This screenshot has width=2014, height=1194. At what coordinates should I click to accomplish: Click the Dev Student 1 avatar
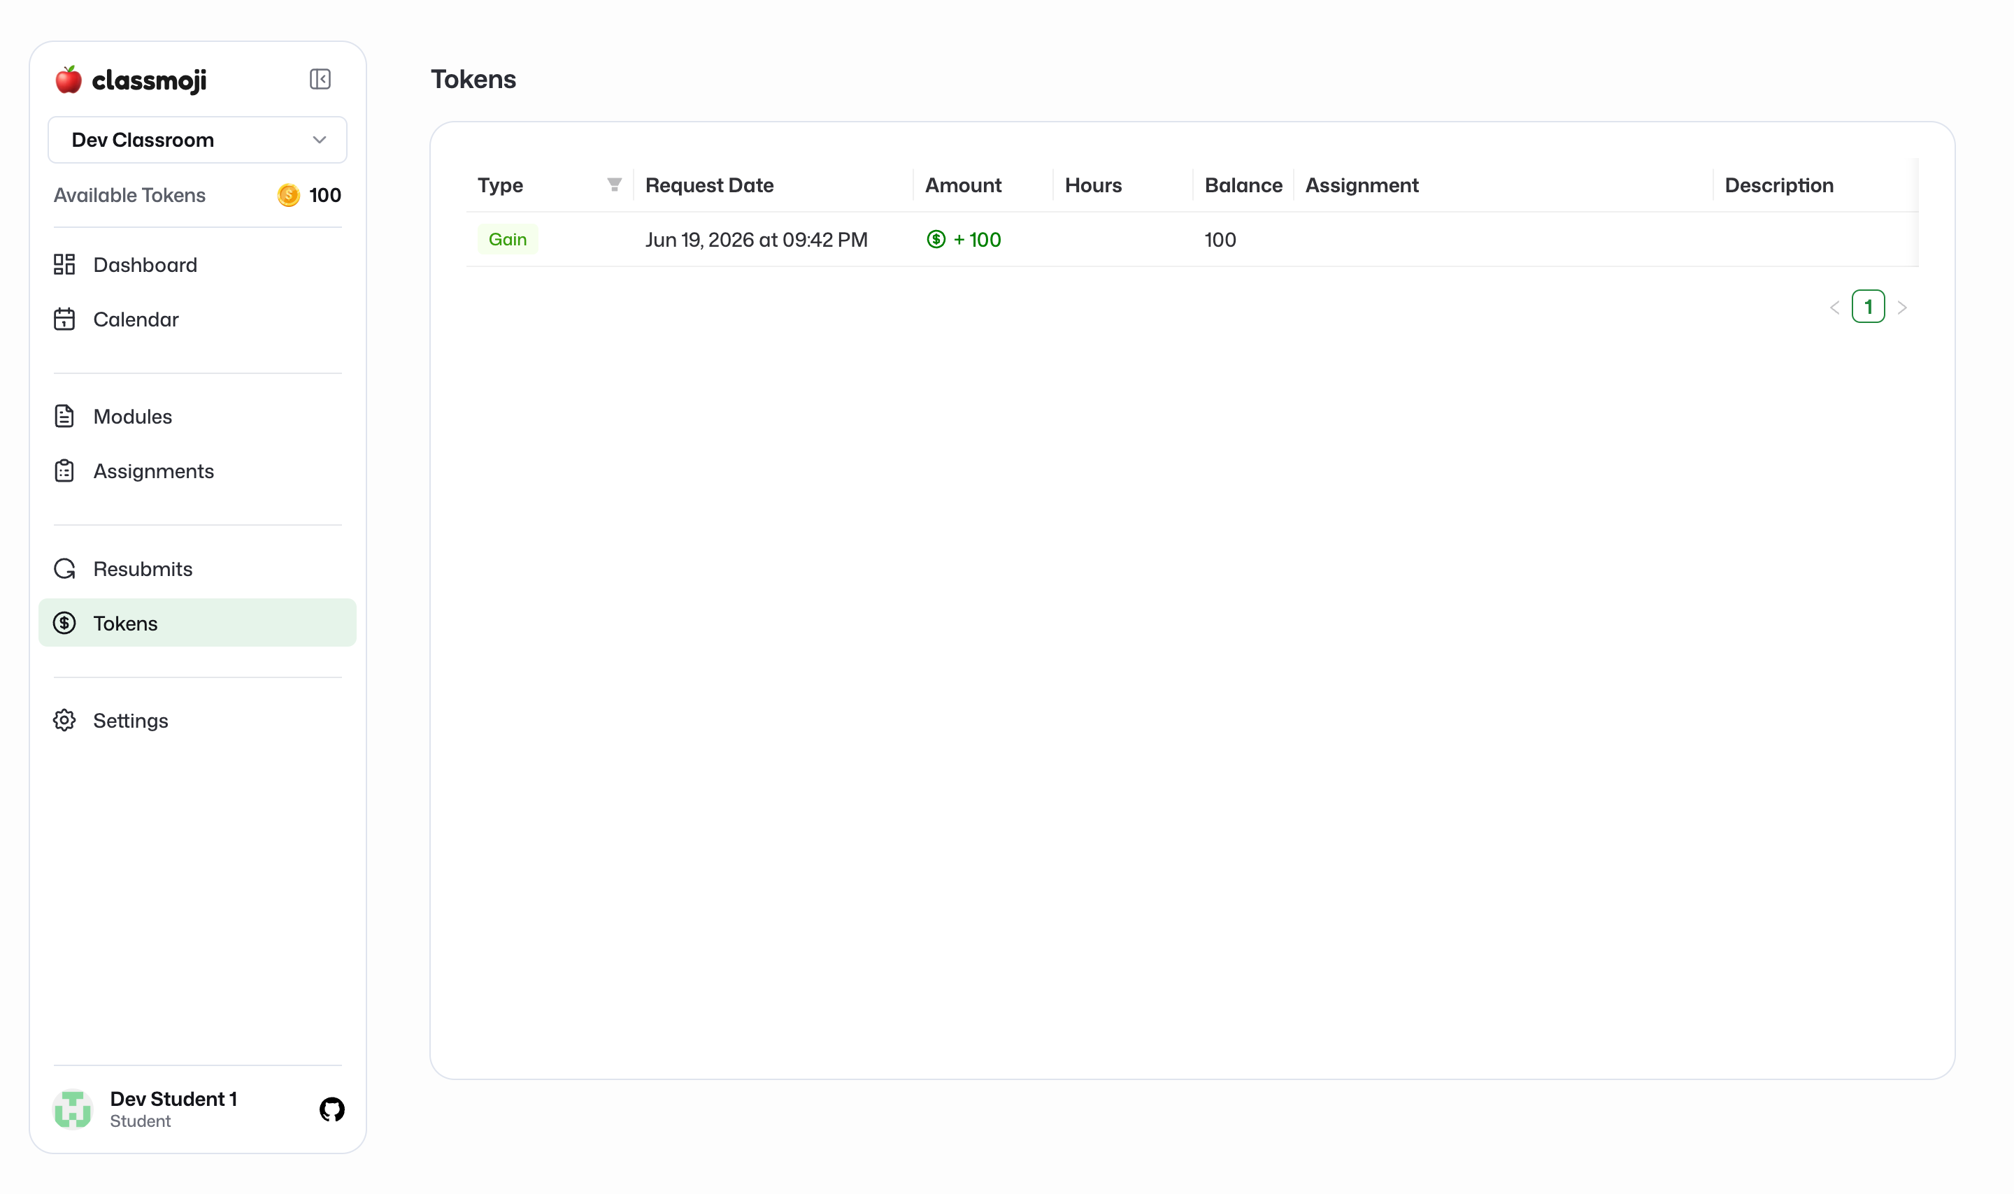[x=73, y=1109]
